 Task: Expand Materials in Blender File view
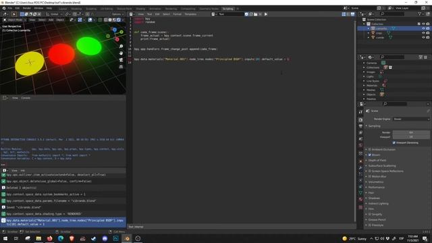(x=364, y=86)
